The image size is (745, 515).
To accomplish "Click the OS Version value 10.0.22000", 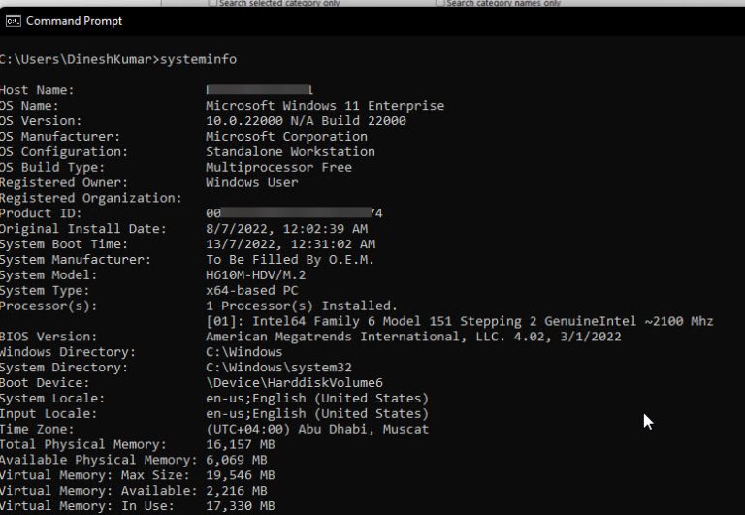I will coord(306,120).
